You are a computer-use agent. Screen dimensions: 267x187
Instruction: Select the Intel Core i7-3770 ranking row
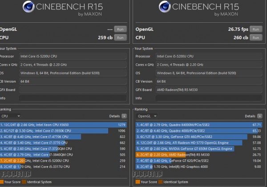[x=63, y=143]
